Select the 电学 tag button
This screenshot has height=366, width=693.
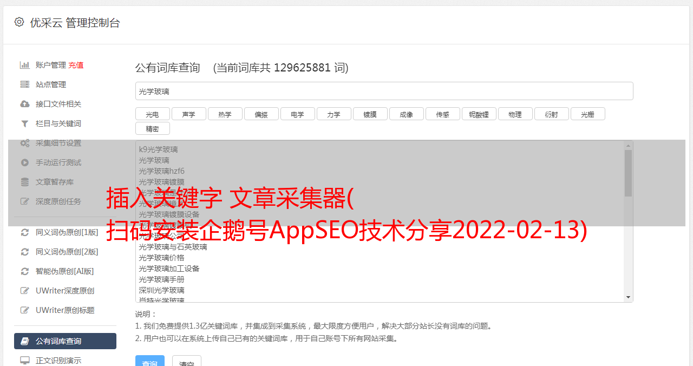pyautogui.click(x=297, y=114)
